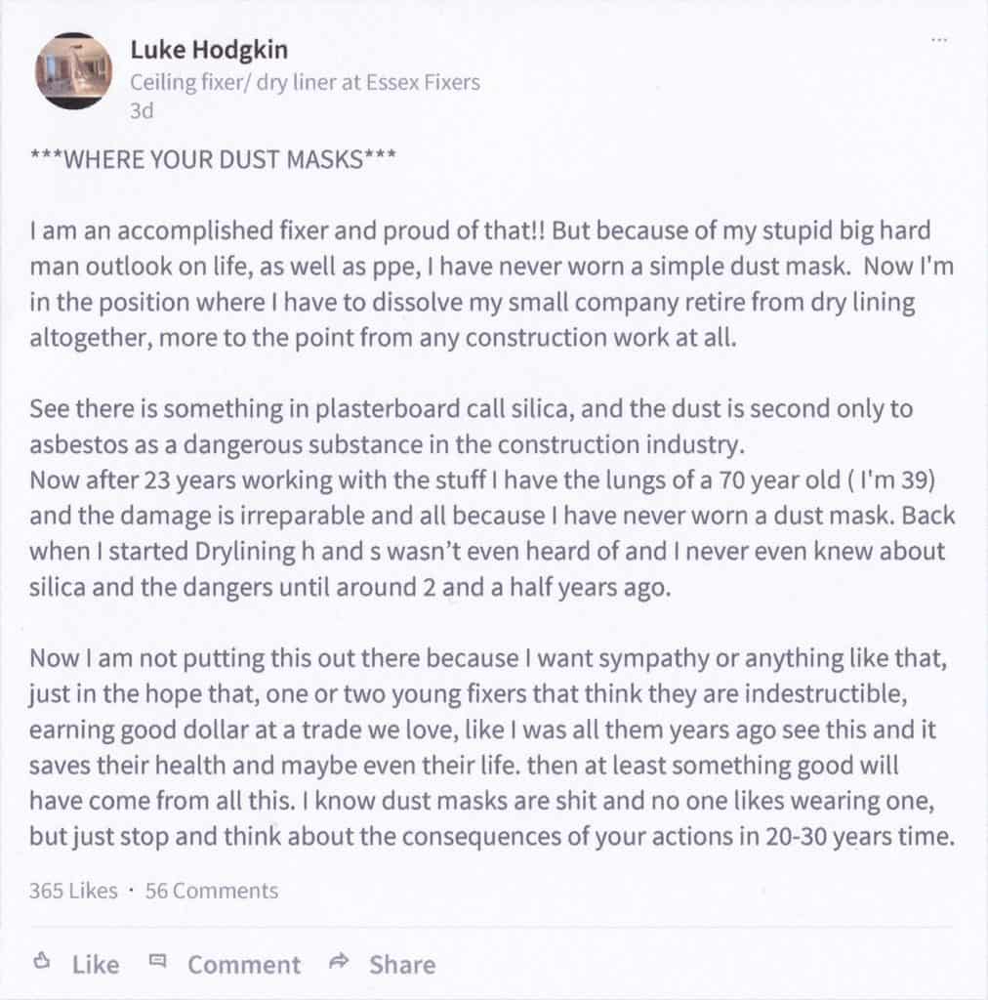Open the three-dot post options menu
The image size is (988, 1000).
click(939, 40)
